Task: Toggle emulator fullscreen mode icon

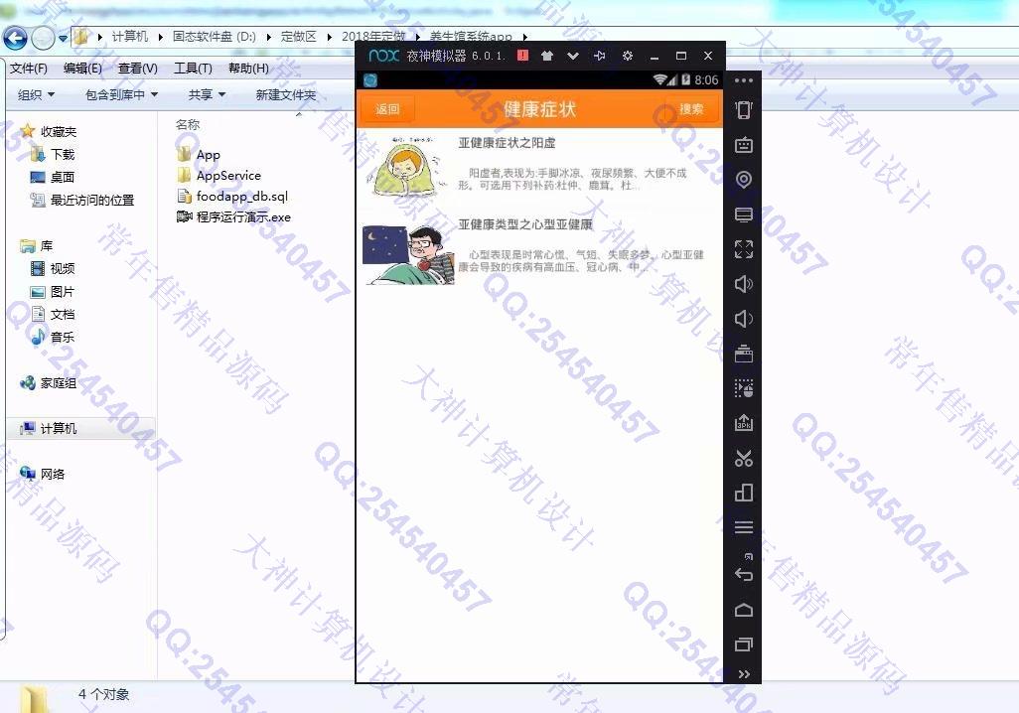Action: [x=743, y=249]
